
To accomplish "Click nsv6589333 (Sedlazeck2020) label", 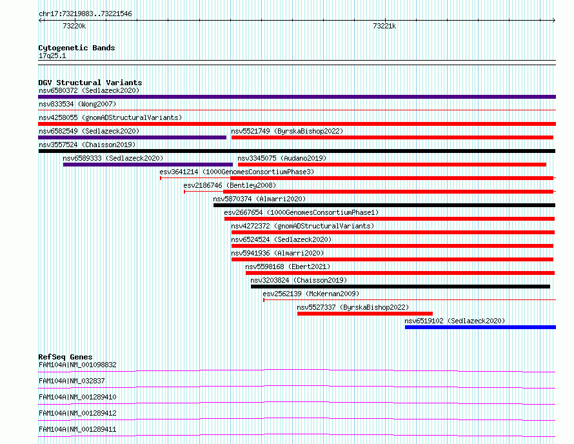I will pos(113,158).
